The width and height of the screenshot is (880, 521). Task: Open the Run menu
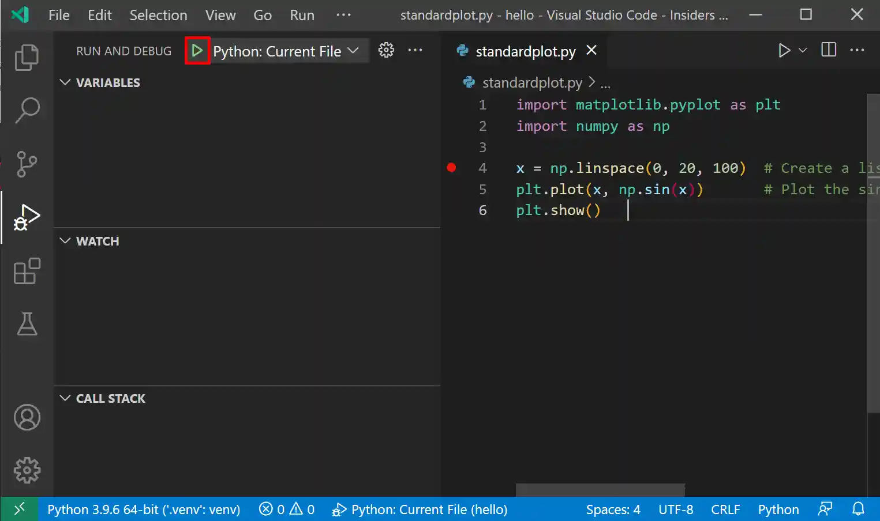pyautogui.click(x=302, y=15)
